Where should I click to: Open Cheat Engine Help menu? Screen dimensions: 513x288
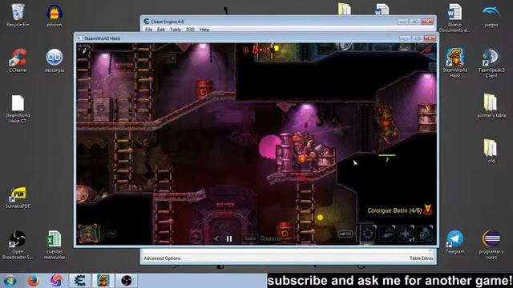coord(204,30)
